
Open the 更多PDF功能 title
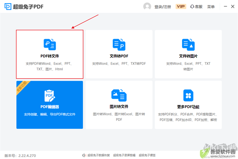[188, 107]
